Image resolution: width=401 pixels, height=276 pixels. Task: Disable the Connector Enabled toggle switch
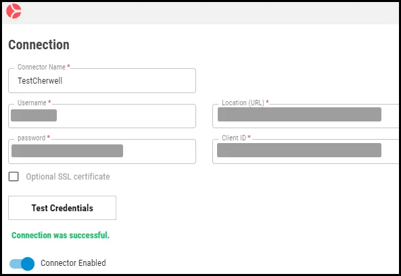pyautogui.click(x=22, y=264)
